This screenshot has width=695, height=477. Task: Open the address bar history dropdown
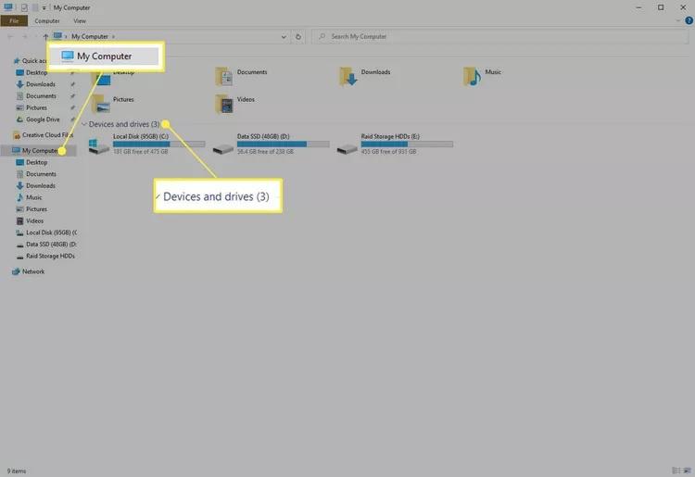click(x=283, y=37)
